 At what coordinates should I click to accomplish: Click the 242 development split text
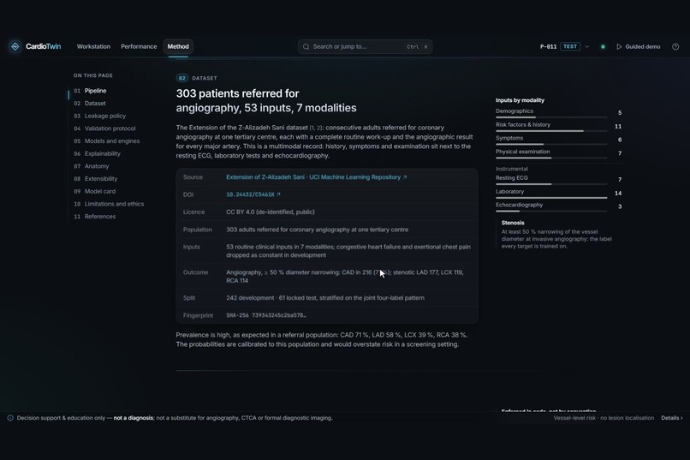click(x=325, y=298)
